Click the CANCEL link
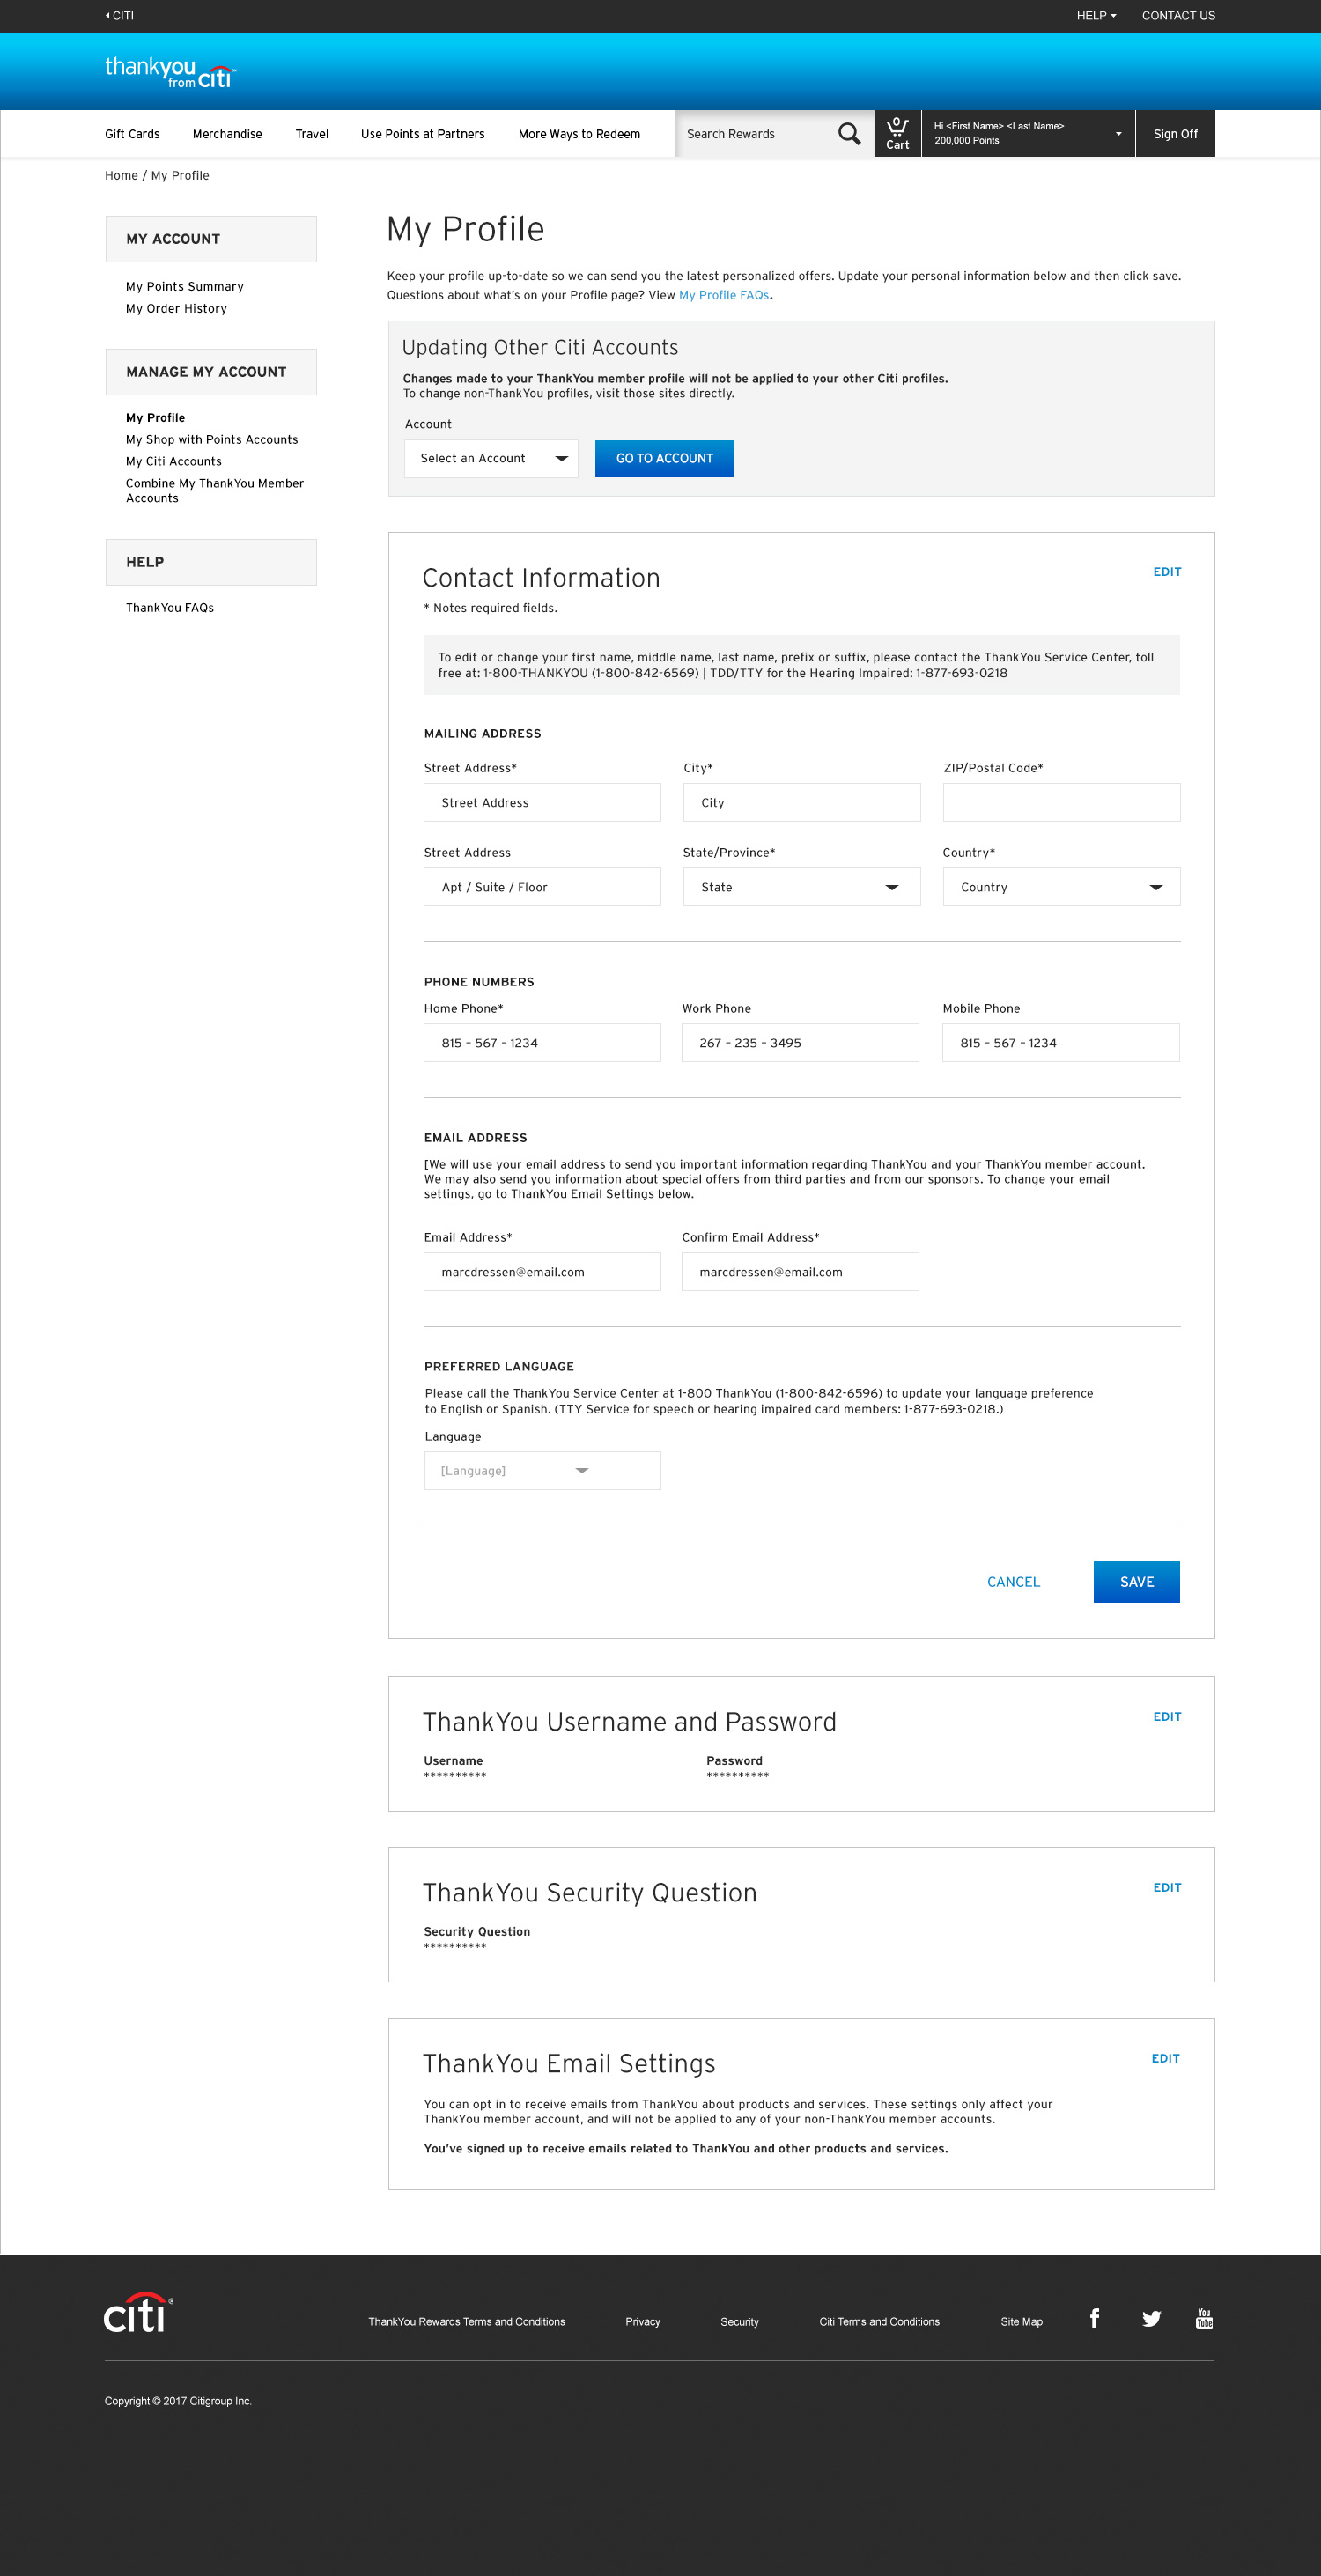The image size is (1321, 2576). 1013,1582
